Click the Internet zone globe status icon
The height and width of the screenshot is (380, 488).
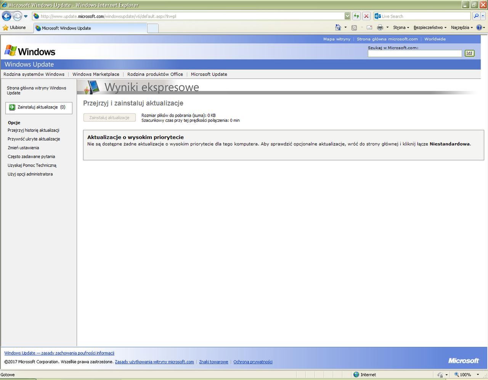click(356, 375)
